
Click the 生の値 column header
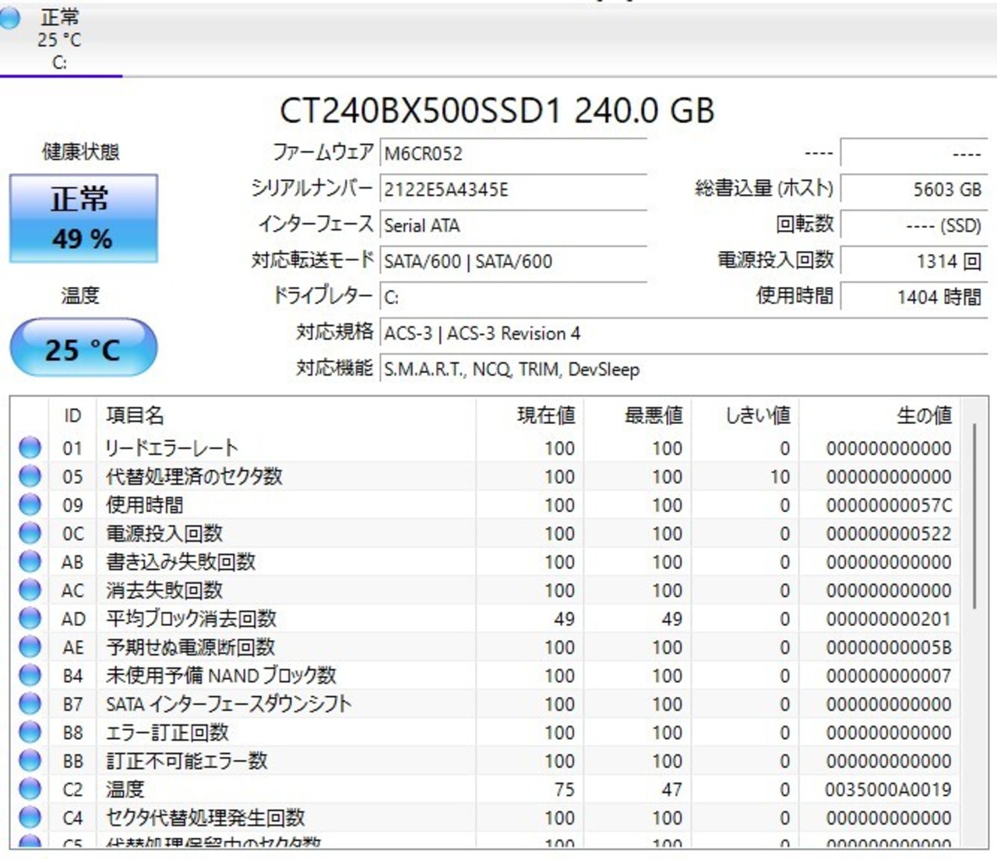tap(879, 415)
